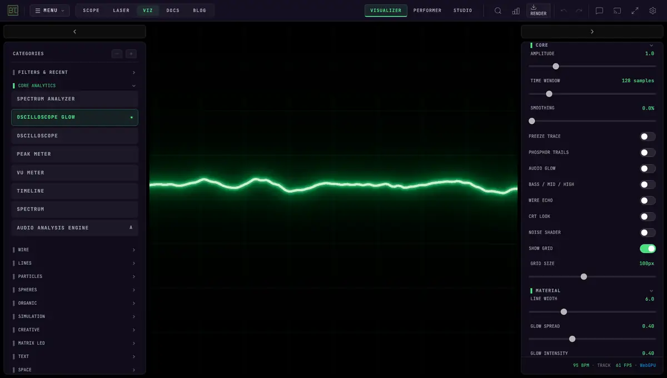
Task: Expand the Wire category
Action: point(74,250)
